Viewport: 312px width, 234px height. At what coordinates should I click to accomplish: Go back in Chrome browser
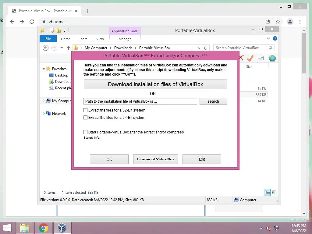[12, 22]
